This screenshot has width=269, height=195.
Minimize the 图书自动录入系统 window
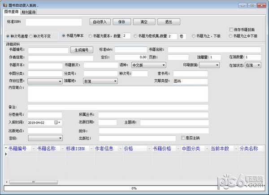pos(243,5)
